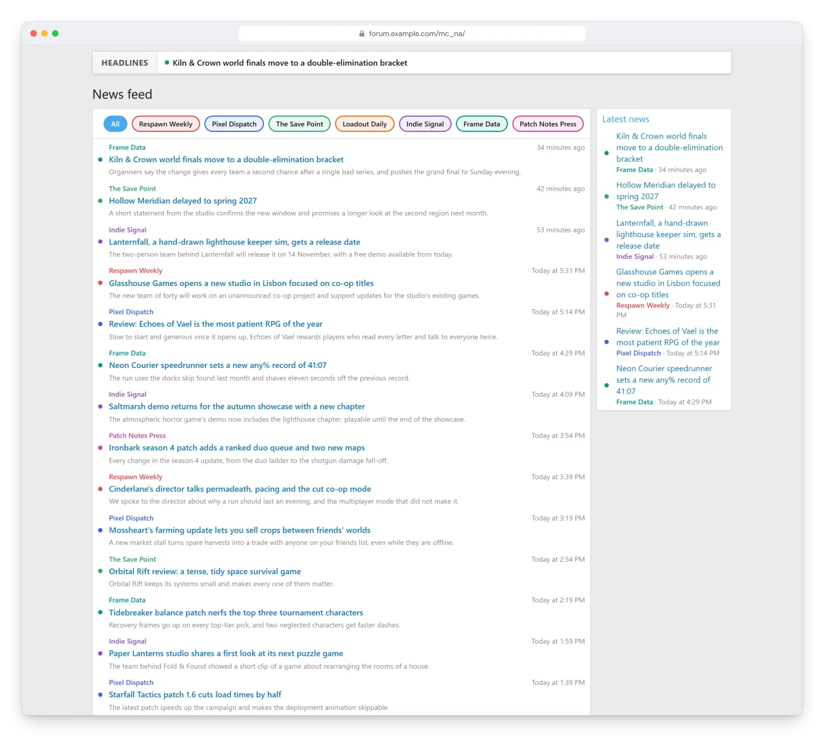Click the Latest news sidebar heading
Image resolution: width=824 pixels, height=737 pixels.
(x=625, y=119)
